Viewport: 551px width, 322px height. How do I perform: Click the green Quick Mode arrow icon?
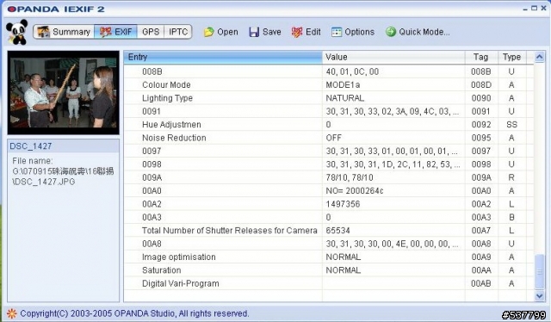(x=390, y=32)
